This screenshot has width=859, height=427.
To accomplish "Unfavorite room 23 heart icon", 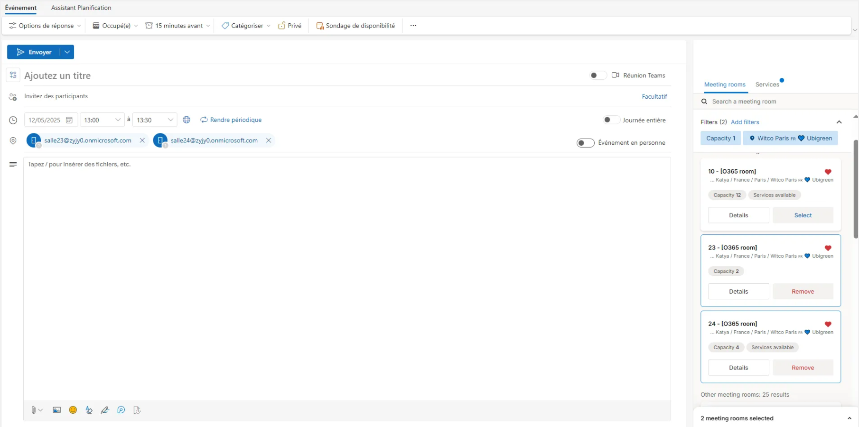I will point(828,248).
